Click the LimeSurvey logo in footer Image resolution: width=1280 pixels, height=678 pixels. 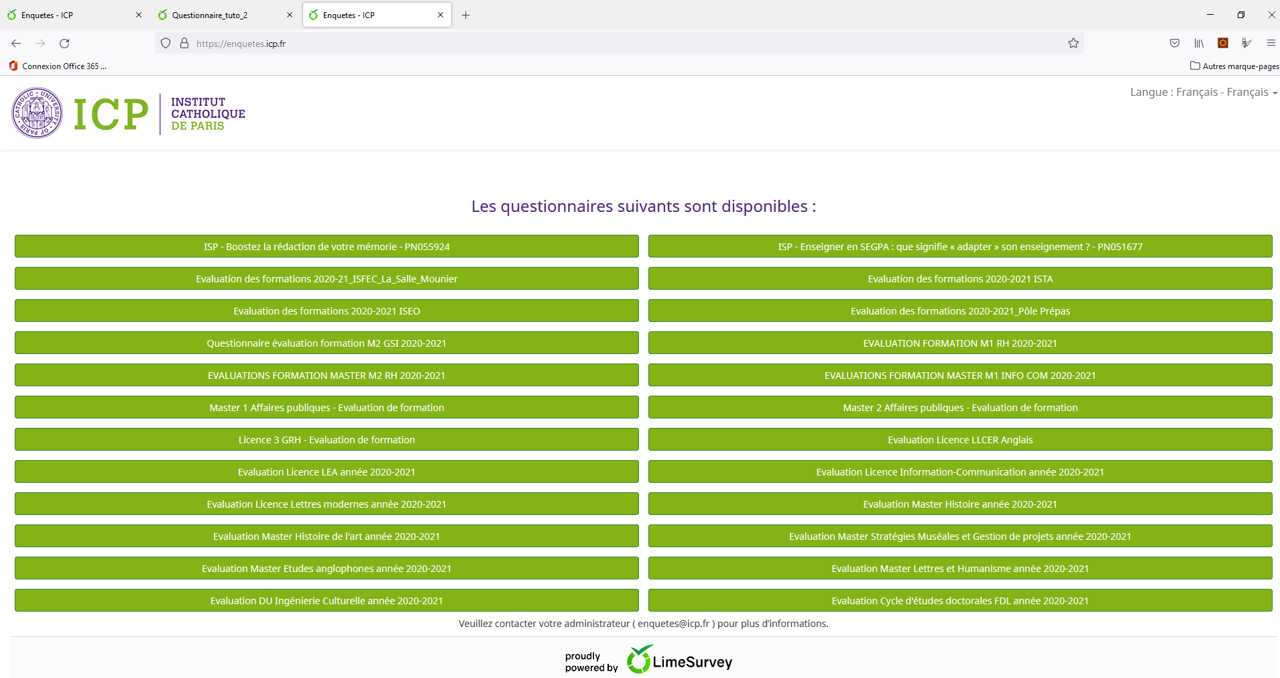pyautogui.click(x=679, y=661)
